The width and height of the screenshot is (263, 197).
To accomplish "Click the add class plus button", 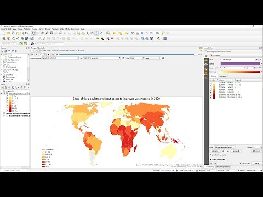I will pos(223,151).
